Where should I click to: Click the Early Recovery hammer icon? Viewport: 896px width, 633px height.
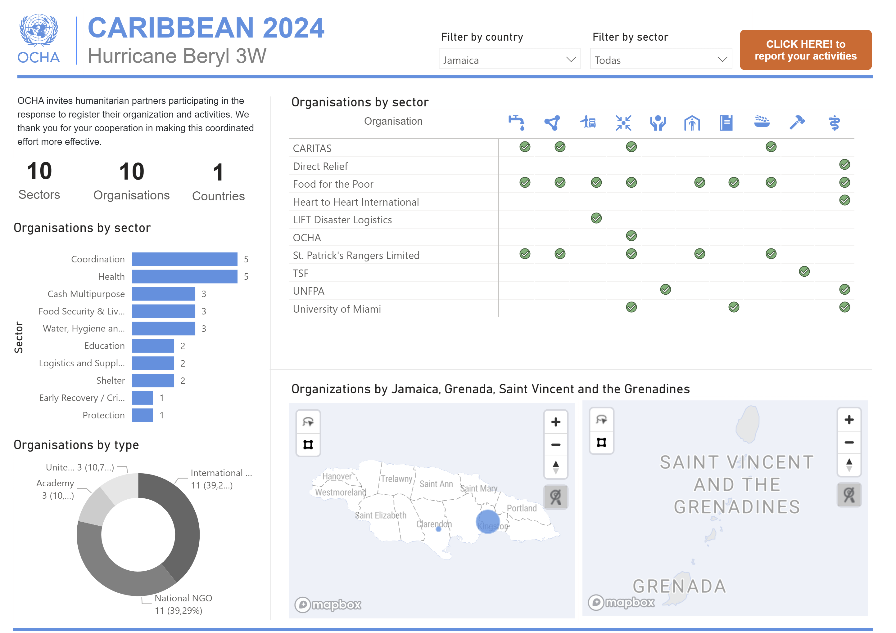(x=797, y=123)
